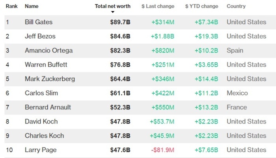The width and height of the screenshot is (276, 158).
Task: Sort table by Name column header
Action: (x=31, y=6)
